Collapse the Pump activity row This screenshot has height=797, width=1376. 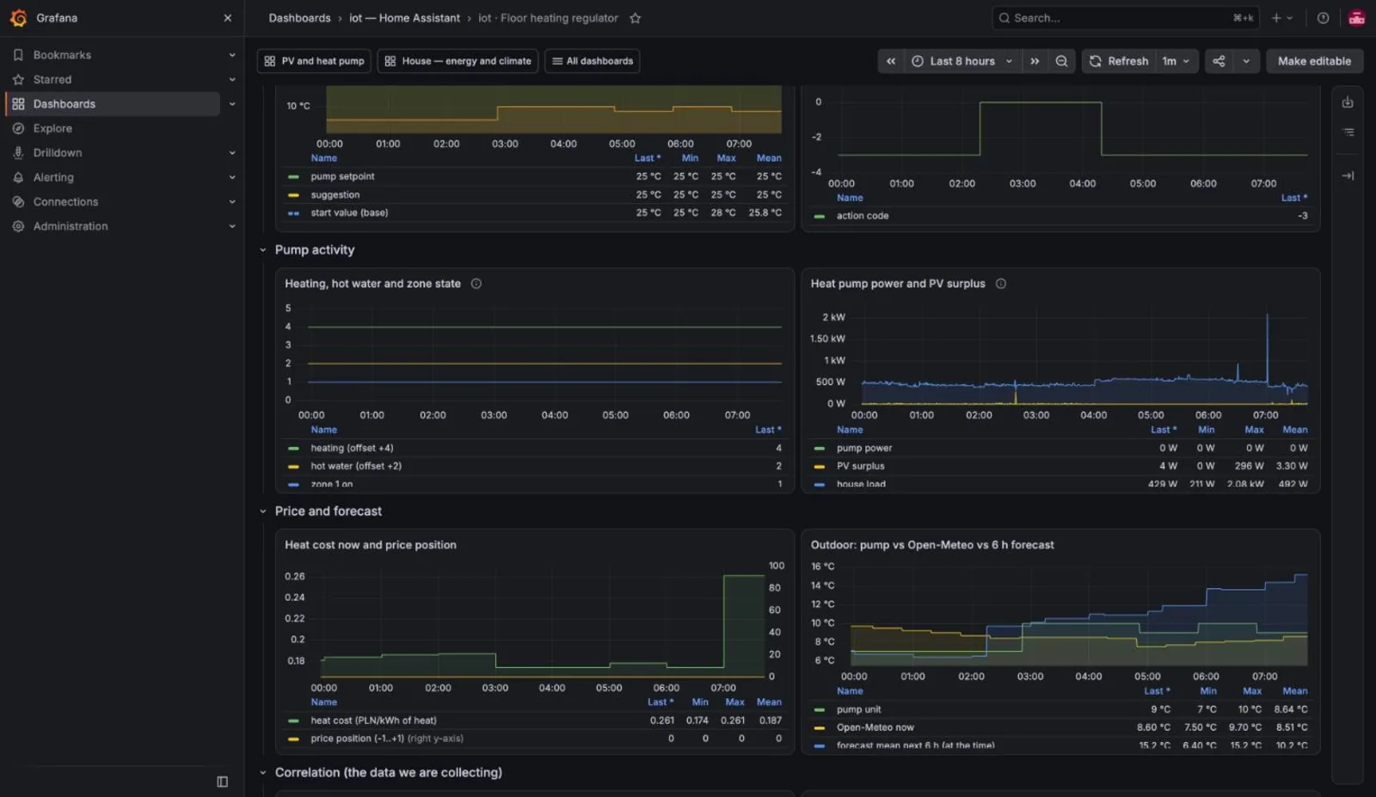point(263,250)
